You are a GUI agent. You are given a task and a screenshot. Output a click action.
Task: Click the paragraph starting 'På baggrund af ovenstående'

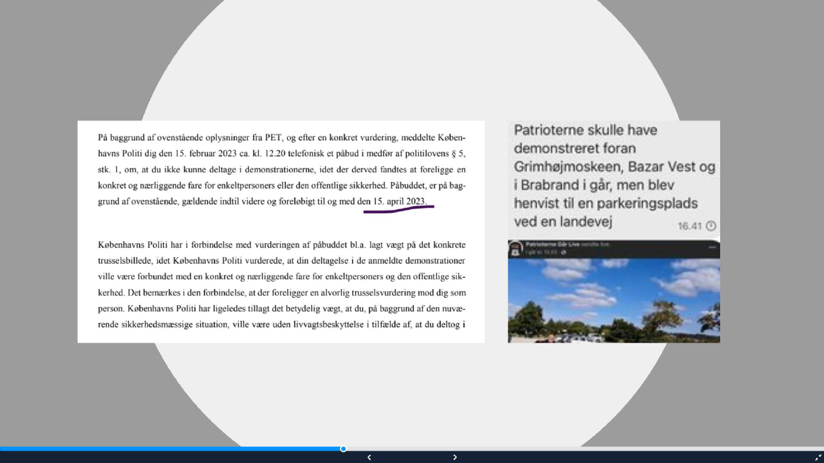[282, 169]
